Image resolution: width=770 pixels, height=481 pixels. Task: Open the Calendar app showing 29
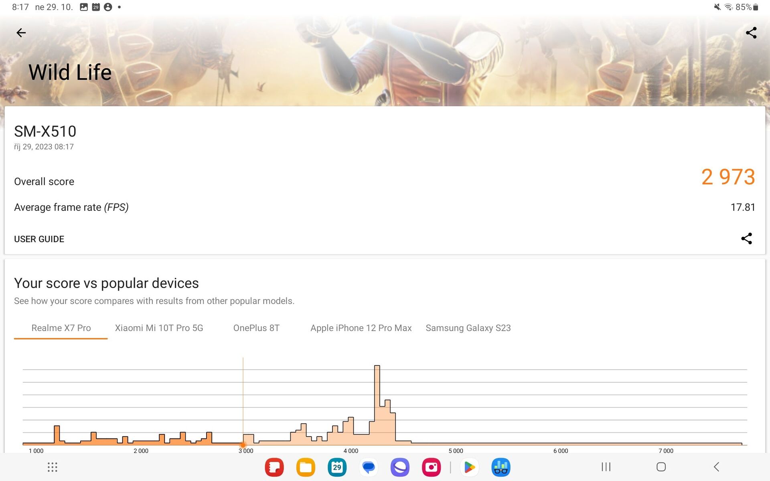pos(337,467)
